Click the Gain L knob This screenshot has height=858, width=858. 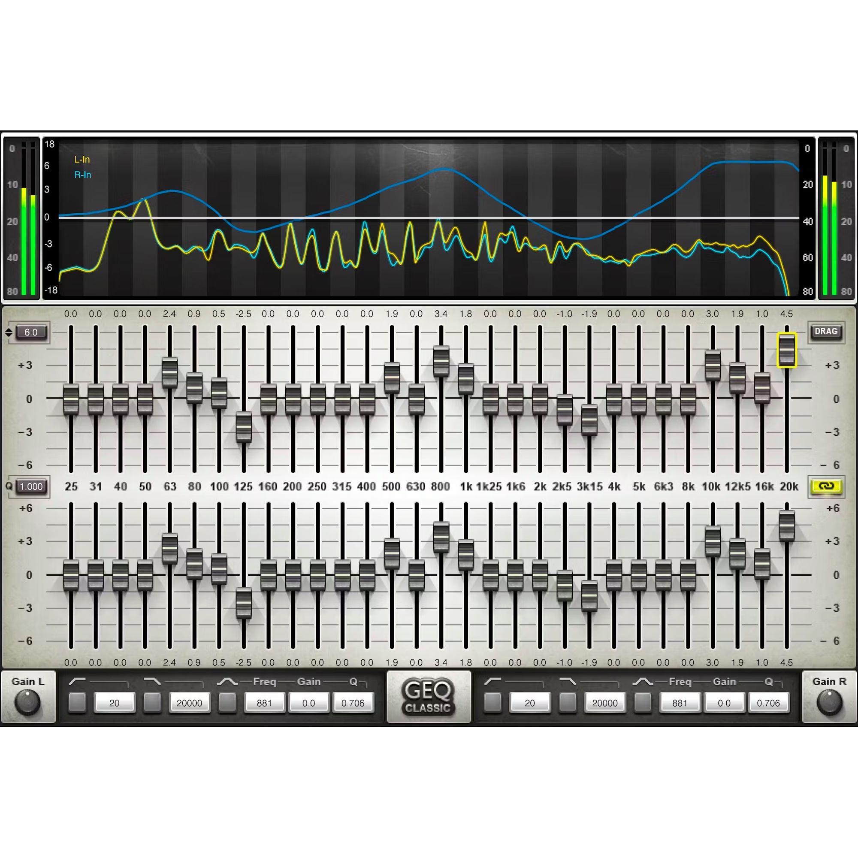pyautogui.click(x=27, y=703)
